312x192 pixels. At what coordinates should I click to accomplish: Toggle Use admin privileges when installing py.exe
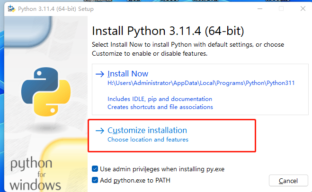click(x=95, y=169)
